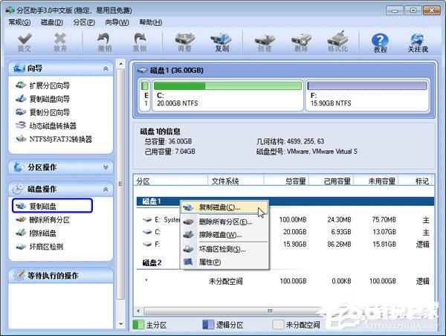Open the 分区(P) menu
Screen dimensions: 446x336
coord(84,22)
